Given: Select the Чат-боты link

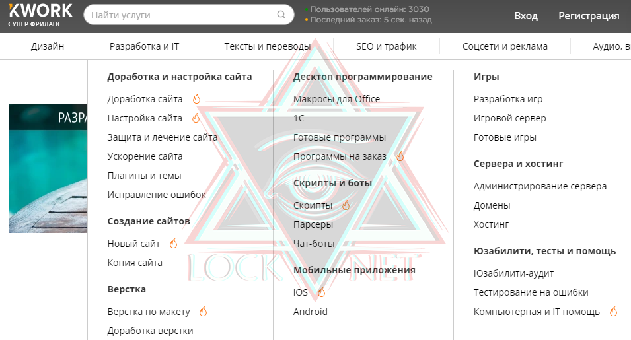Looking at the screenshot, I should pos(314,244).
